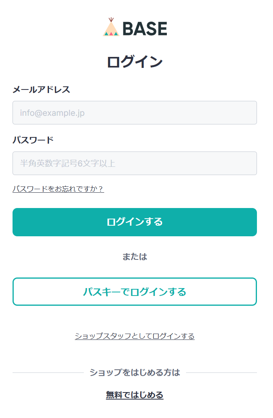Viewport: 273px width, 418px height.
Task: Click the info@example.jp placeholder text
Action: click(x=52, y=113)
